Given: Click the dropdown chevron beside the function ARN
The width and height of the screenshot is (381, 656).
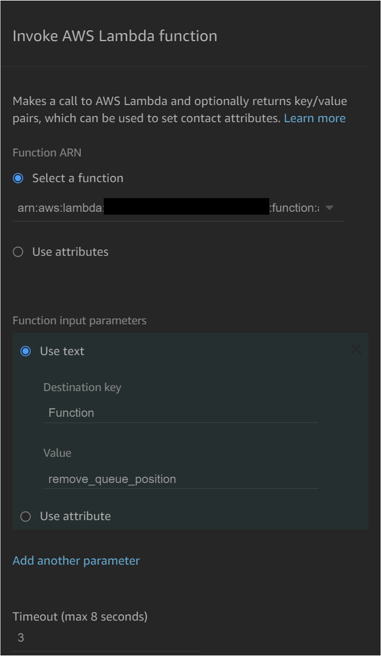Looking at the screenshot, I should point(329,207).
